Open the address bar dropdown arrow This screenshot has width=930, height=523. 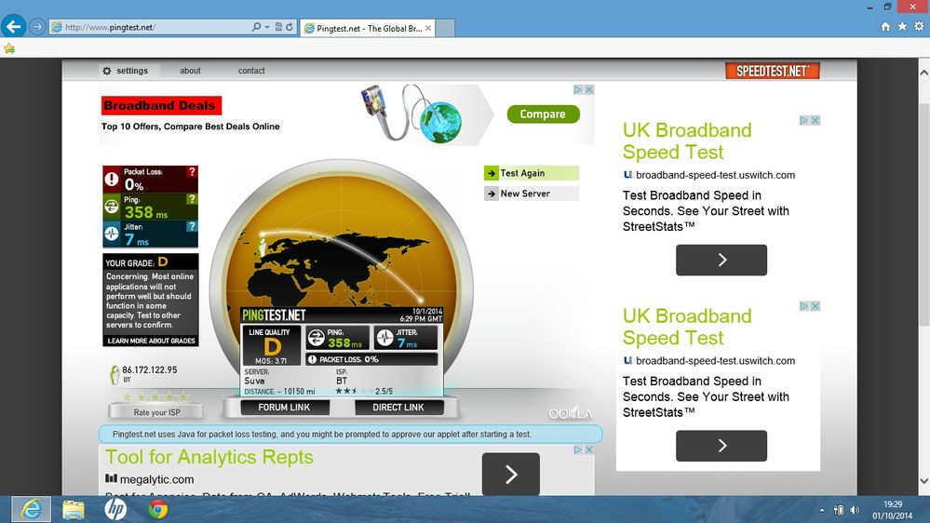tap(267, 27)
